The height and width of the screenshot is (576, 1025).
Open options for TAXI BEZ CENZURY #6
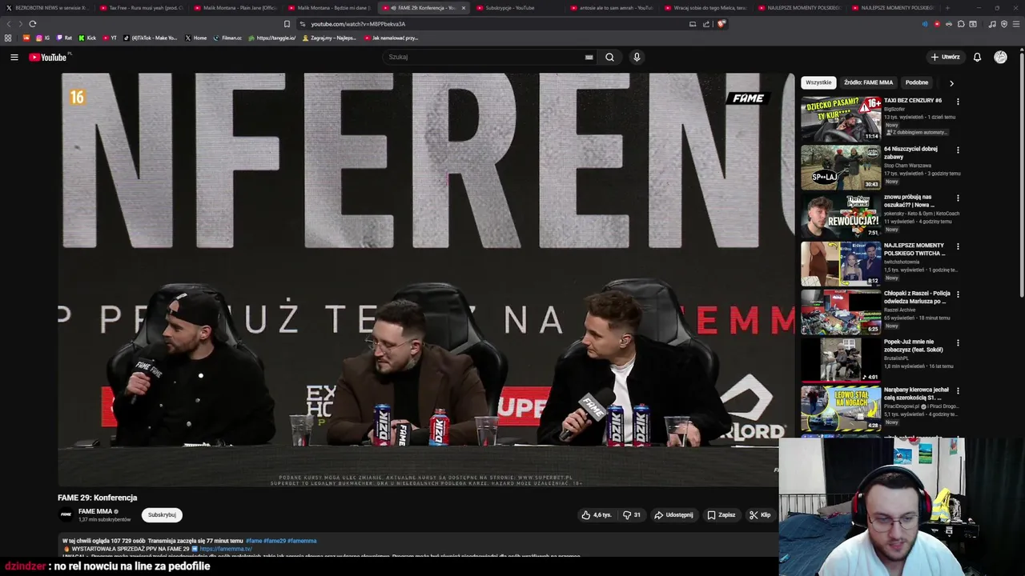click(958, 102)
